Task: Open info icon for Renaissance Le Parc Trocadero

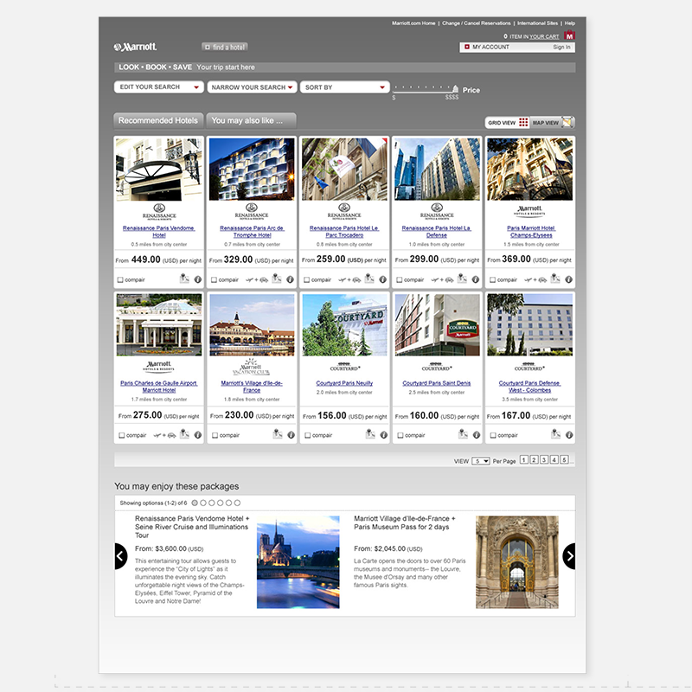Action: coord(383,279)
